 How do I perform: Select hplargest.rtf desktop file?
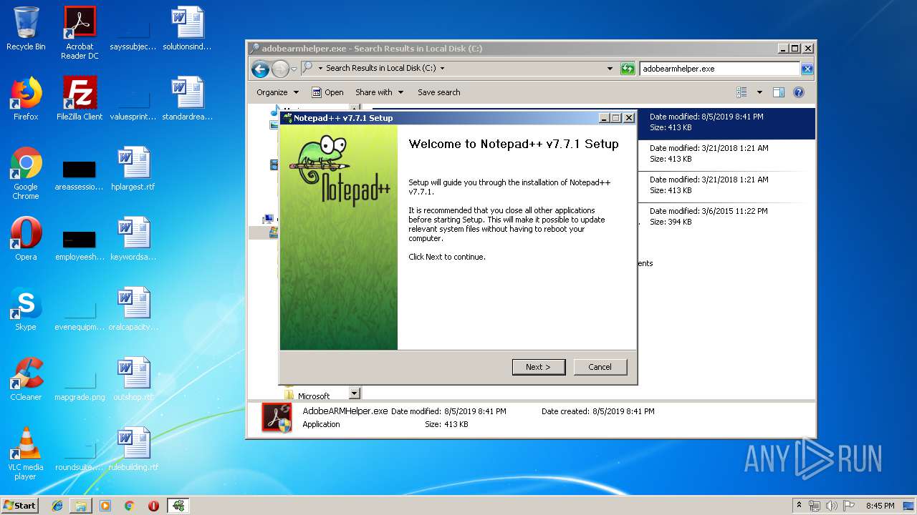tap(133, 169)
